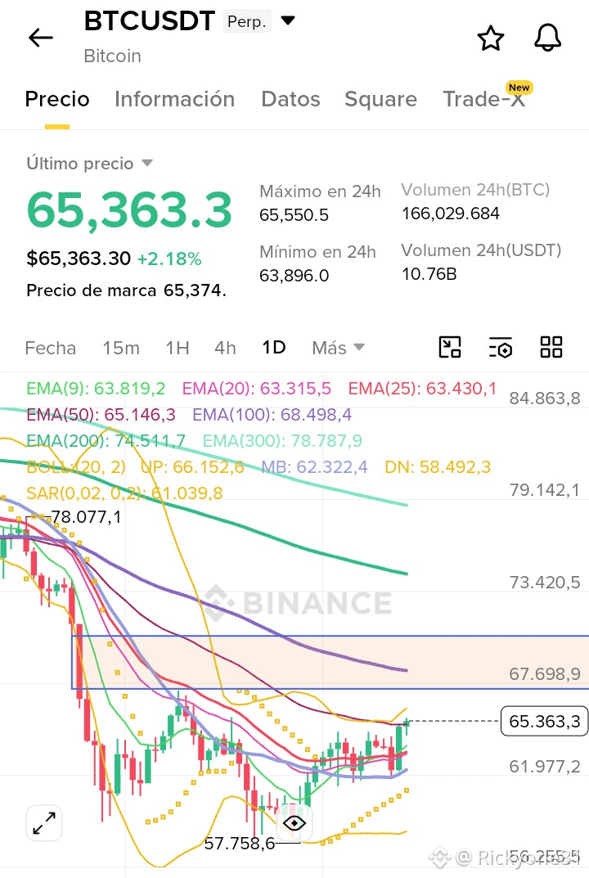Click the +2.18% change percentage
The width and height of the screenshot is (589, 878).
(x=169, y=259)
